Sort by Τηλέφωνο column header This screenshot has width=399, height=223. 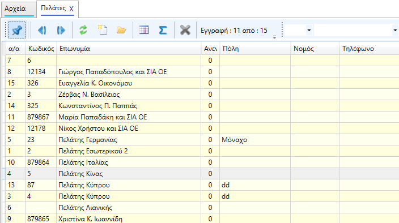click(369, 49)
